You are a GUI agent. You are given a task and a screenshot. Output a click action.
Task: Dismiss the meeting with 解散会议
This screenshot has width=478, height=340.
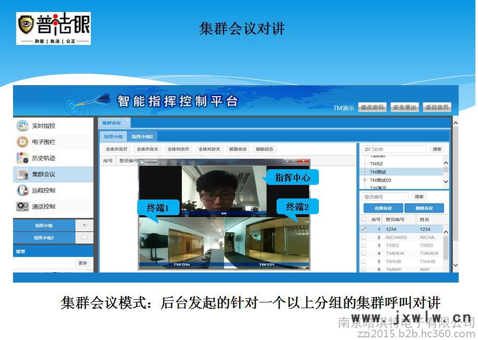point(238,149)
